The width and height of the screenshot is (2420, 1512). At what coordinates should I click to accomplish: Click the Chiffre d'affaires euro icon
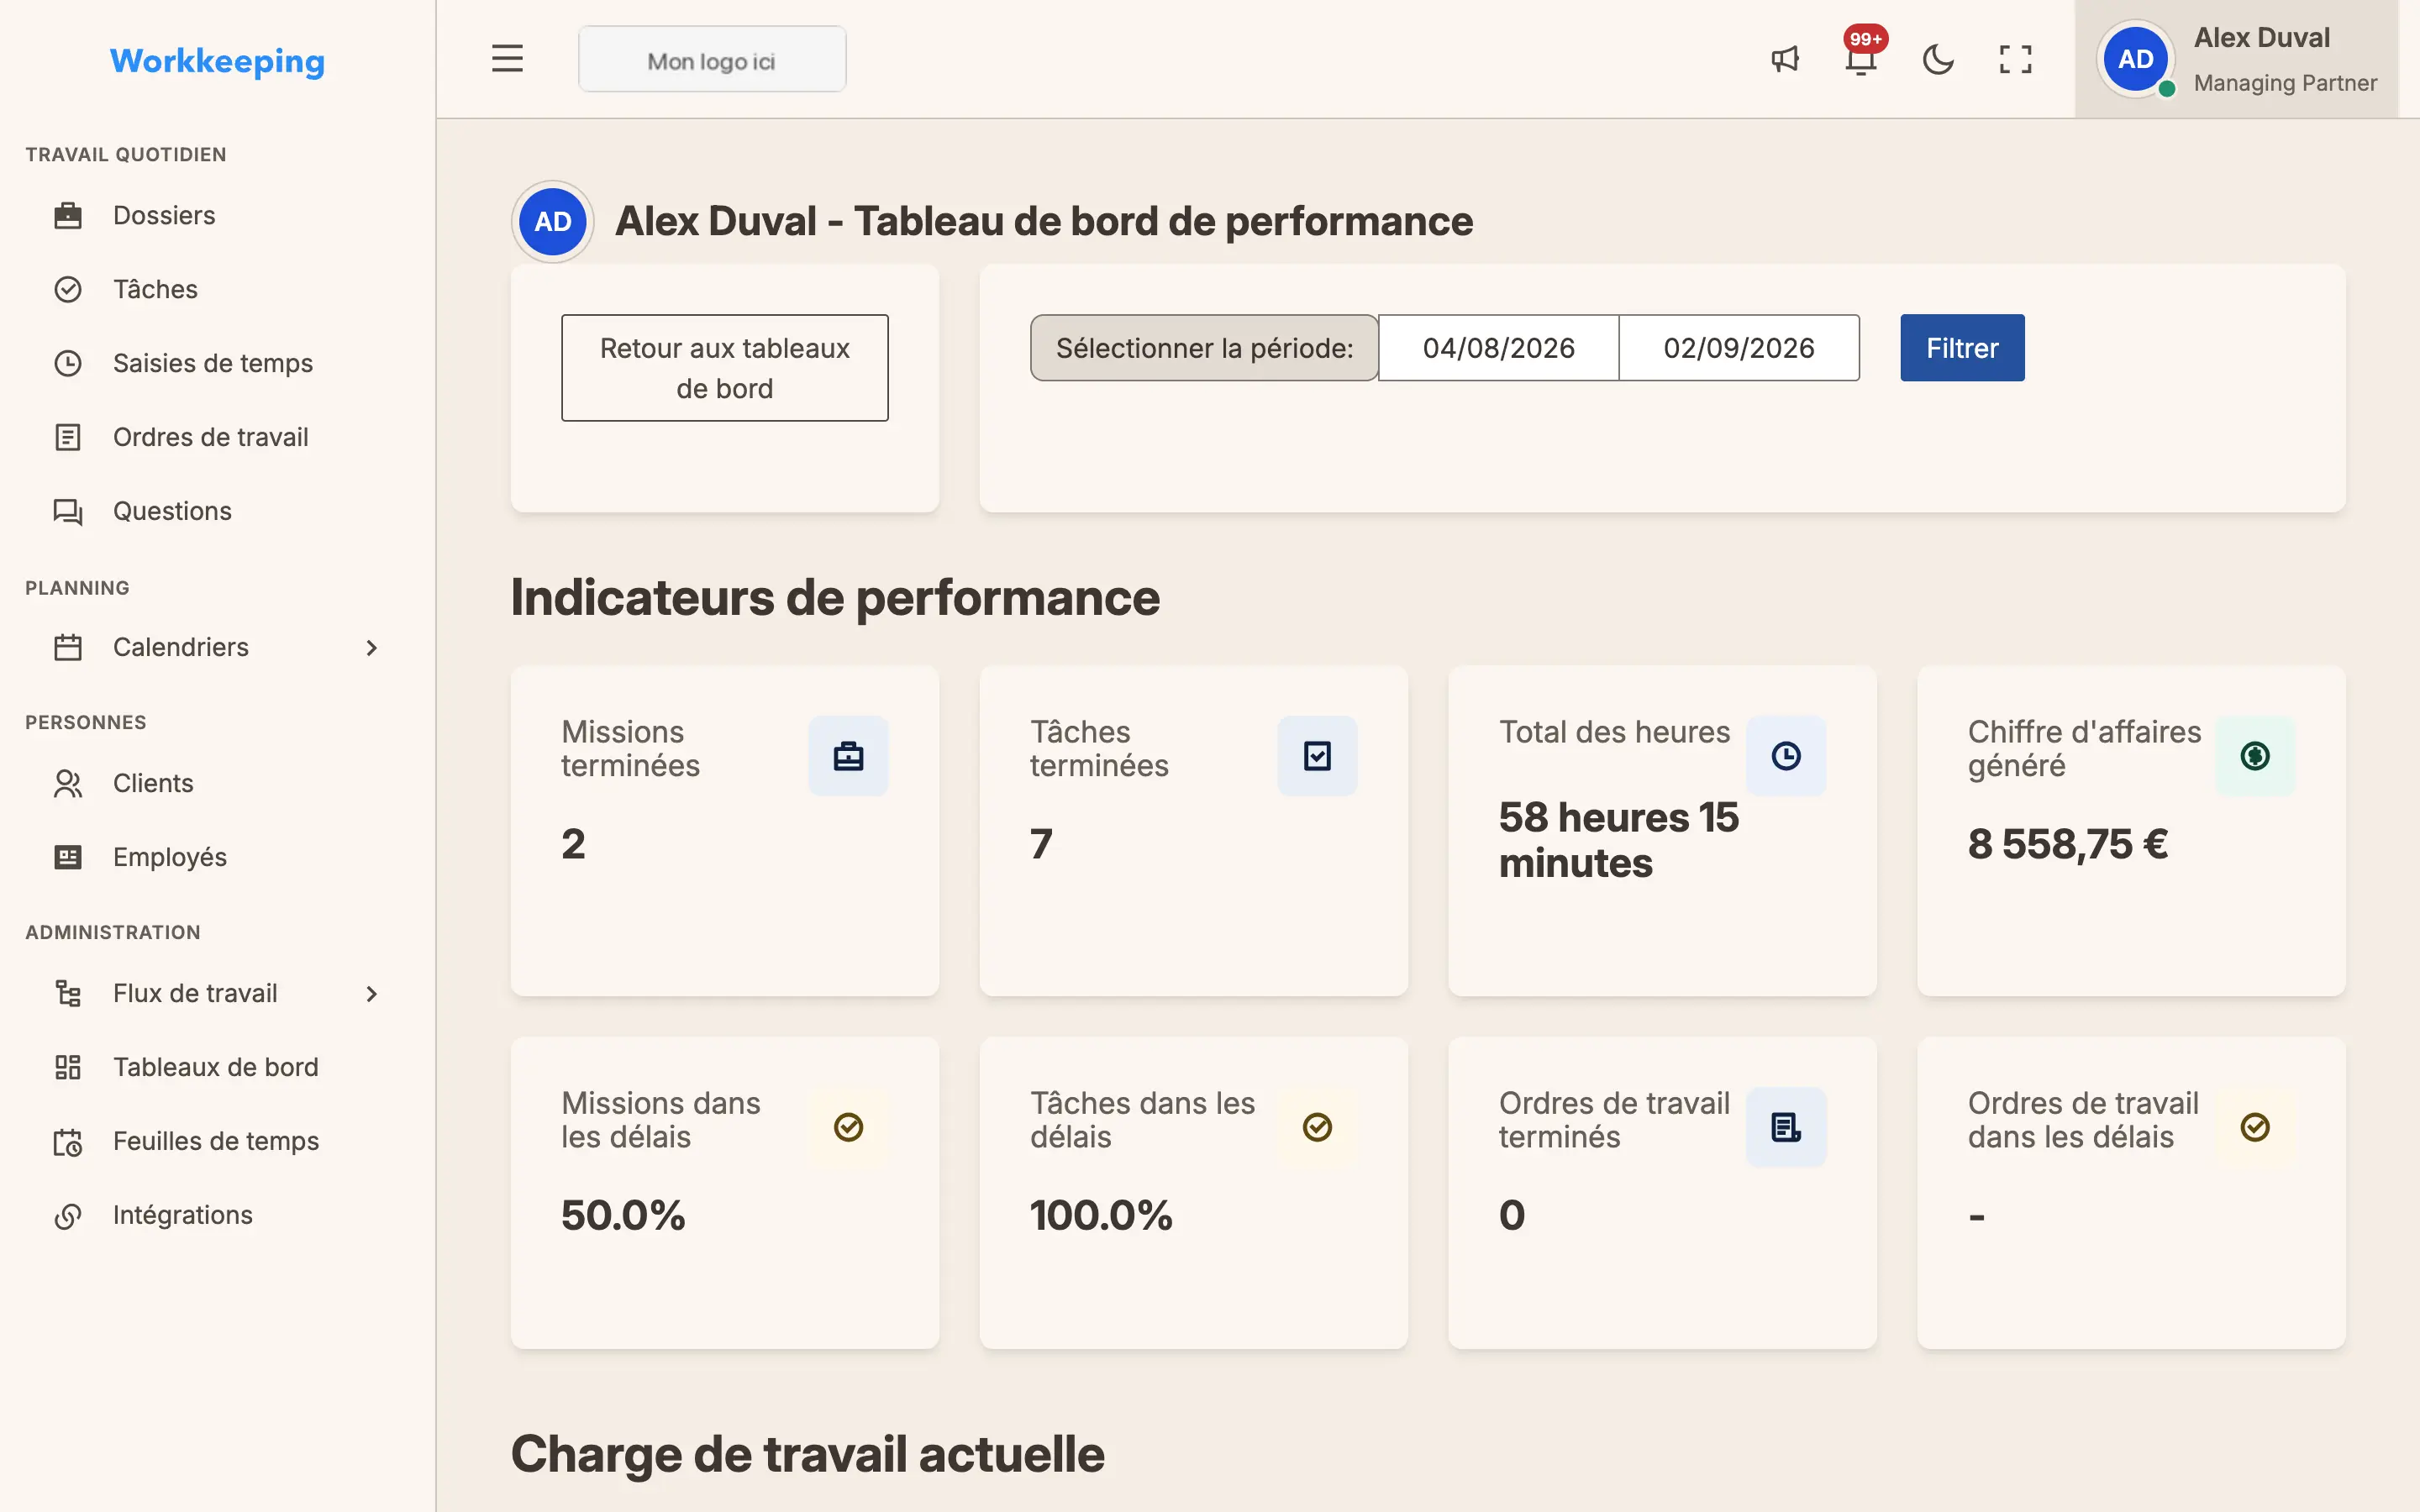click(2255, 756)
